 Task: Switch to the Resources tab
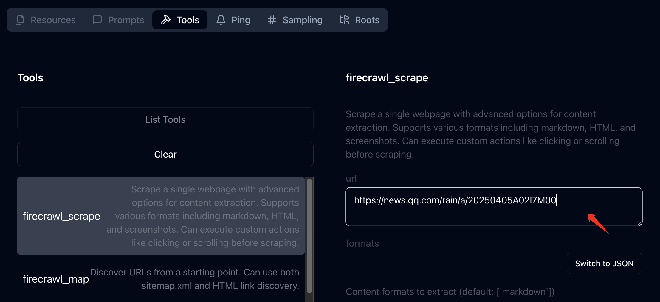[x=45, y=20]
